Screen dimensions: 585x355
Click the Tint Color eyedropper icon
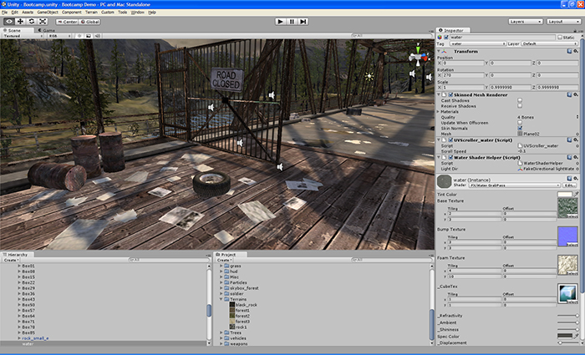click(x=576, y=194)
